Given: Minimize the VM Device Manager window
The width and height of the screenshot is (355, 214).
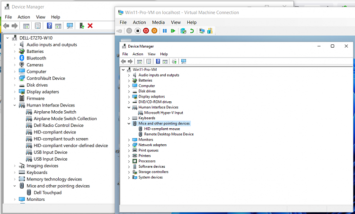Looking at the screenshot, I should point(319,46).
